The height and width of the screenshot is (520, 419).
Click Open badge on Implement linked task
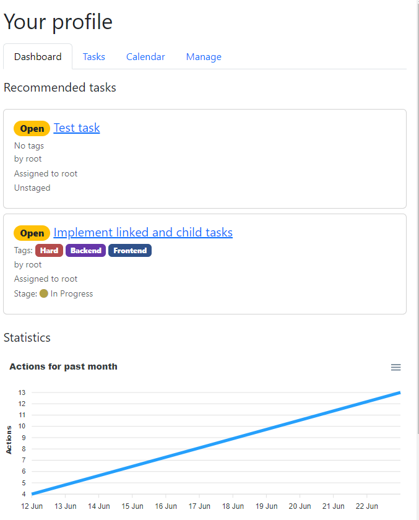(x=32, y=233)
